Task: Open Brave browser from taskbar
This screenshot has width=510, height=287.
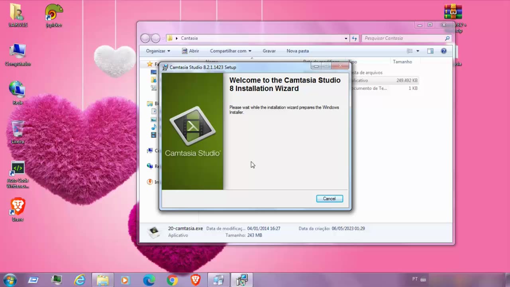Action: click(195, 280)
